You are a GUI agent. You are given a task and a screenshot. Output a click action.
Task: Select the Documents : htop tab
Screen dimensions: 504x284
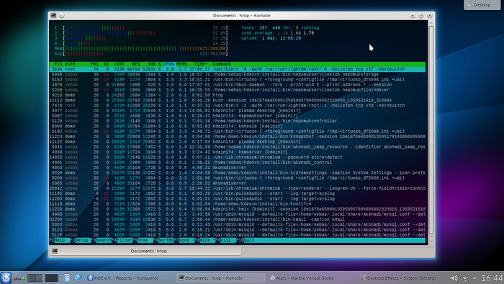pyautogui.click(x=149, y=251)
